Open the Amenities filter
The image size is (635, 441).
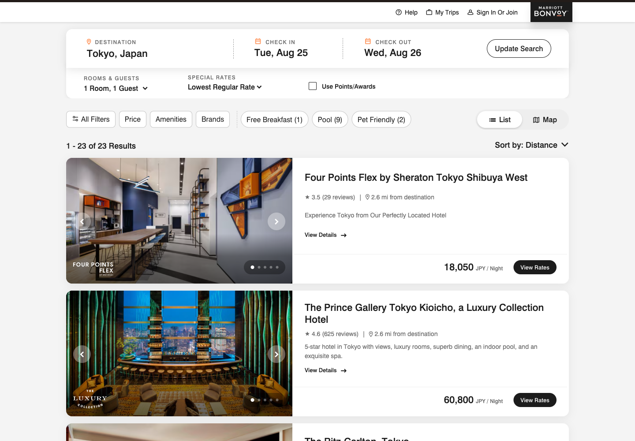tap(171, 119)
